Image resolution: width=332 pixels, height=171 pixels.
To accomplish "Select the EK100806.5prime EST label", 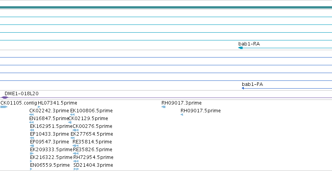I will 91,111.
